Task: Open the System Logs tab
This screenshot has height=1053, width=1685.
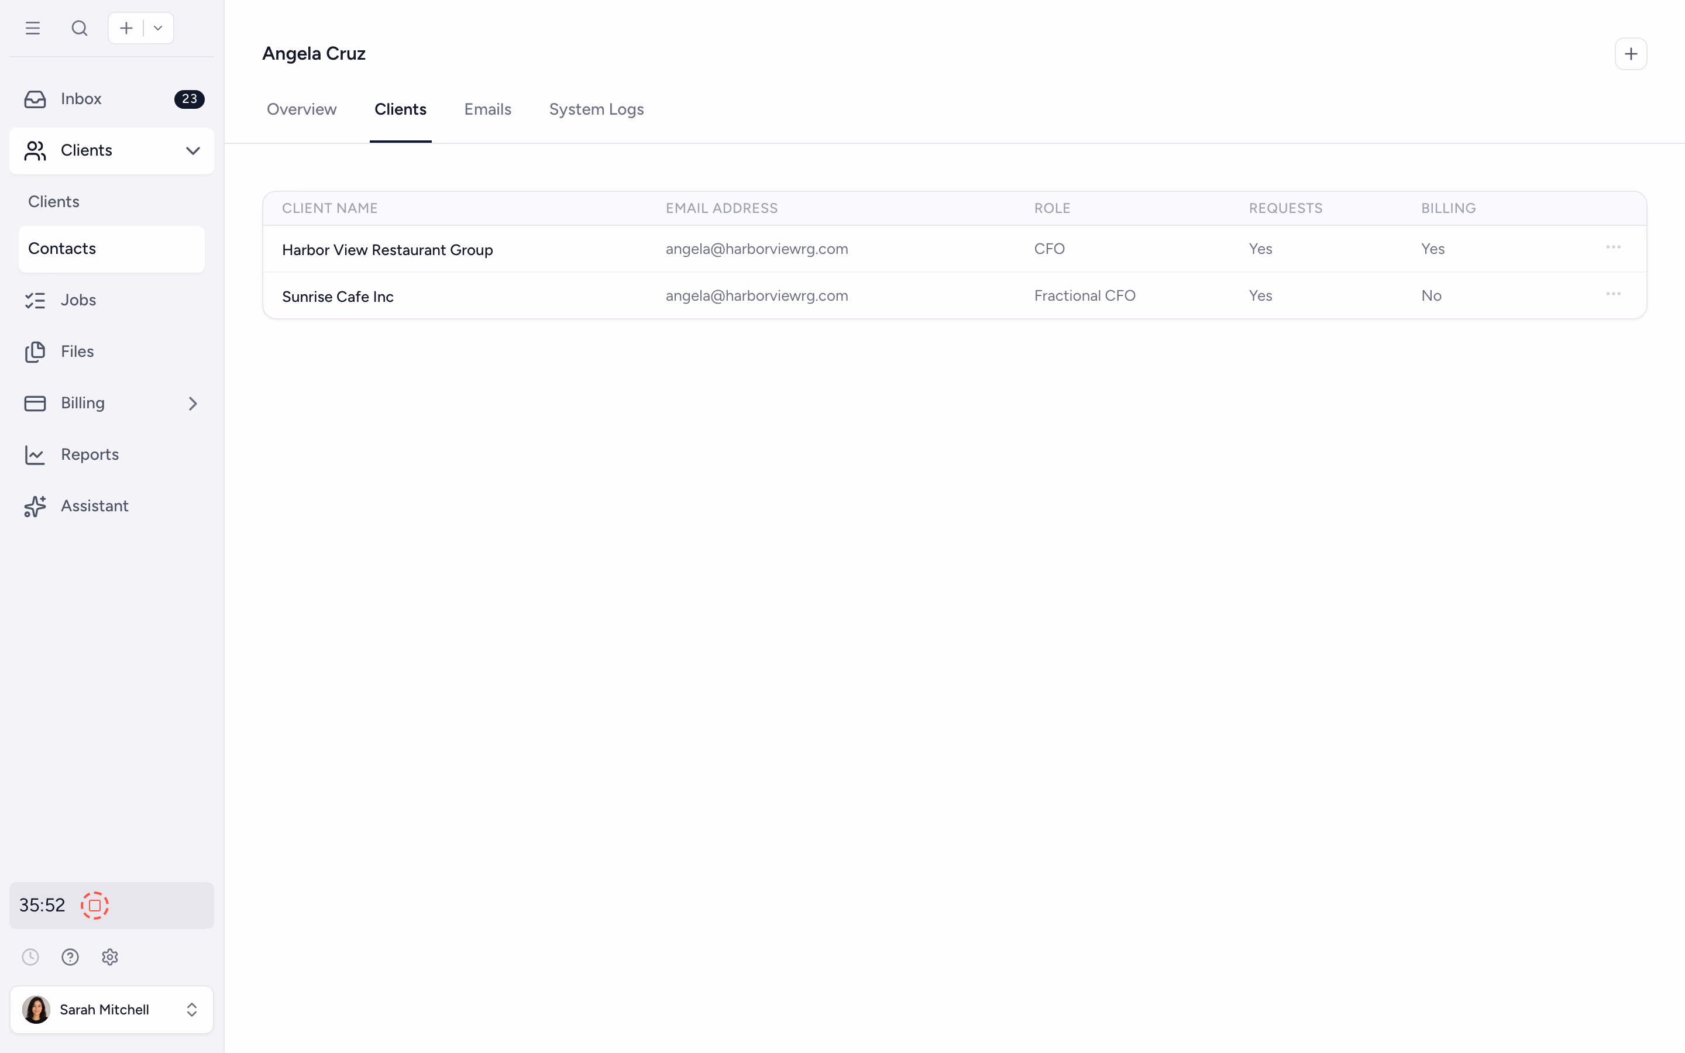Action: click(x=596, y=109)
